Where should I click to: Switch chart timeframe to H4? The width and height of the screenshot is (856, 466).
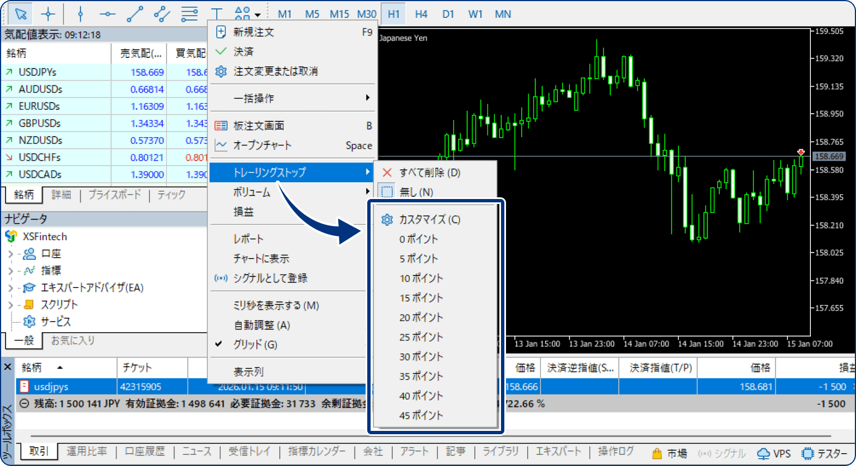421,13
